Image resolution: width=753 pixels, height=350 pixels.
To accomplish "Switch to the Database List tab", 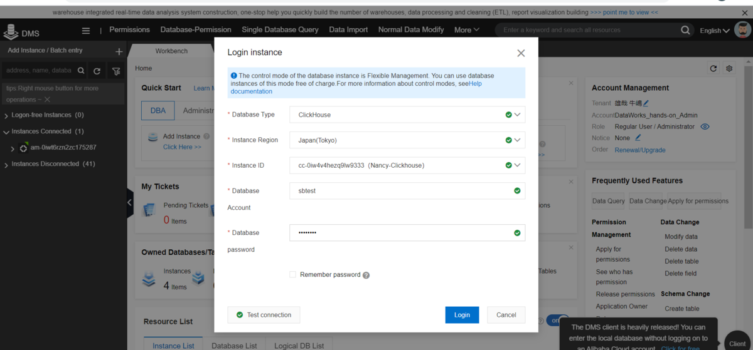I will tap(234, 346).
